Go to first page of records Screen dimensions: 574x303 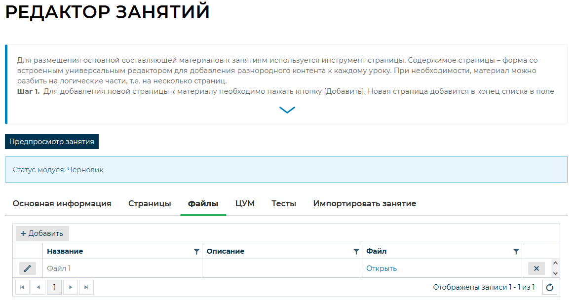click(x=22, y=287)
